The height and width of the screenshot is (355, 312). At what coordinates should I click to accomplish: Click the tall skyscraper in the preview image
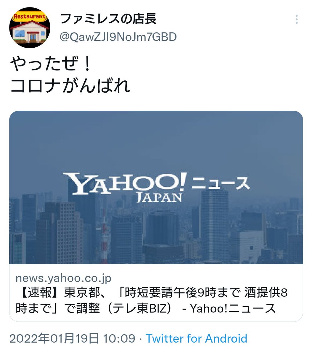[x=214, y=225]
